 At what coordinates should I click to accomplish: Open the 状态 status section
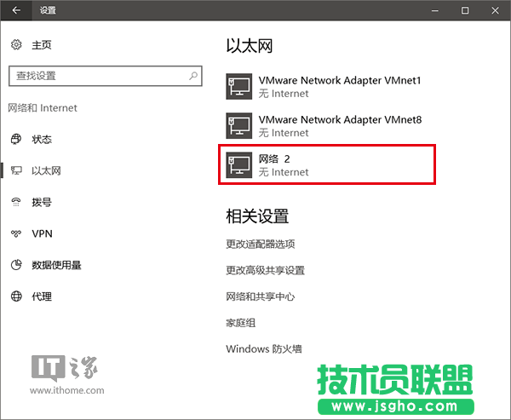(x=42, y=139)
